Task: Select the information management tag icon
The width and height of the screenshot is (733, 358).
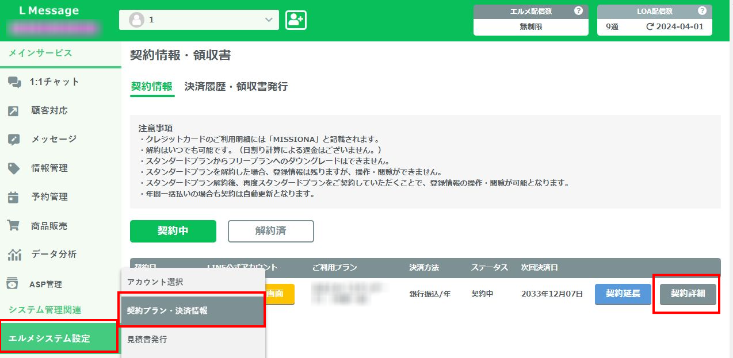Action: [x=14, y=168]
